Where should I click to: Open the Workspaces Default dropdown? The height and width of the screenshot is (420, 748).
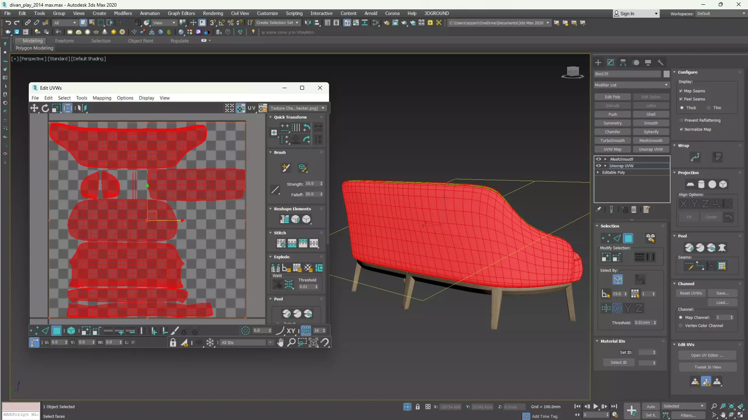tap(721, 14)
